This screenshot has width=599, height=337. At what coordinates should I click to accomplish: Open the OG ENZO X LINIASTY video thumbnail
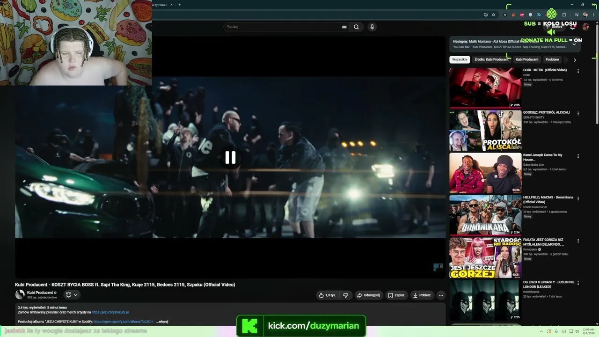coord(485,300)
